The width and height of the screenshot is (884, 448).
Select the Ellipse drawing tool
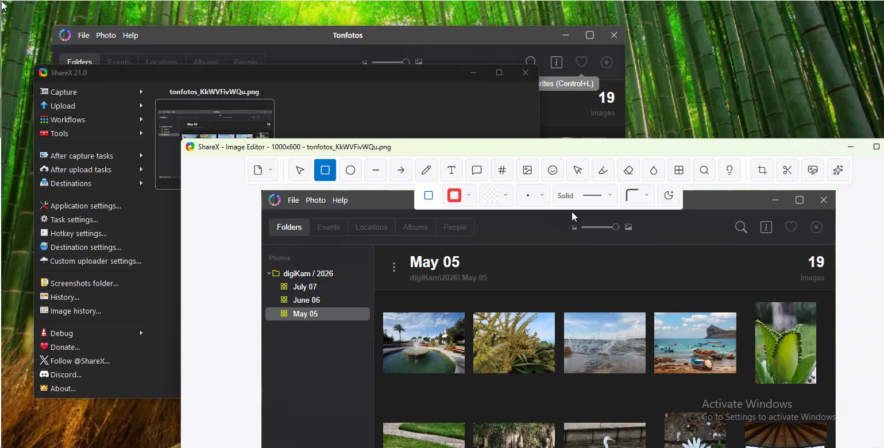click(x=350, y=170)
